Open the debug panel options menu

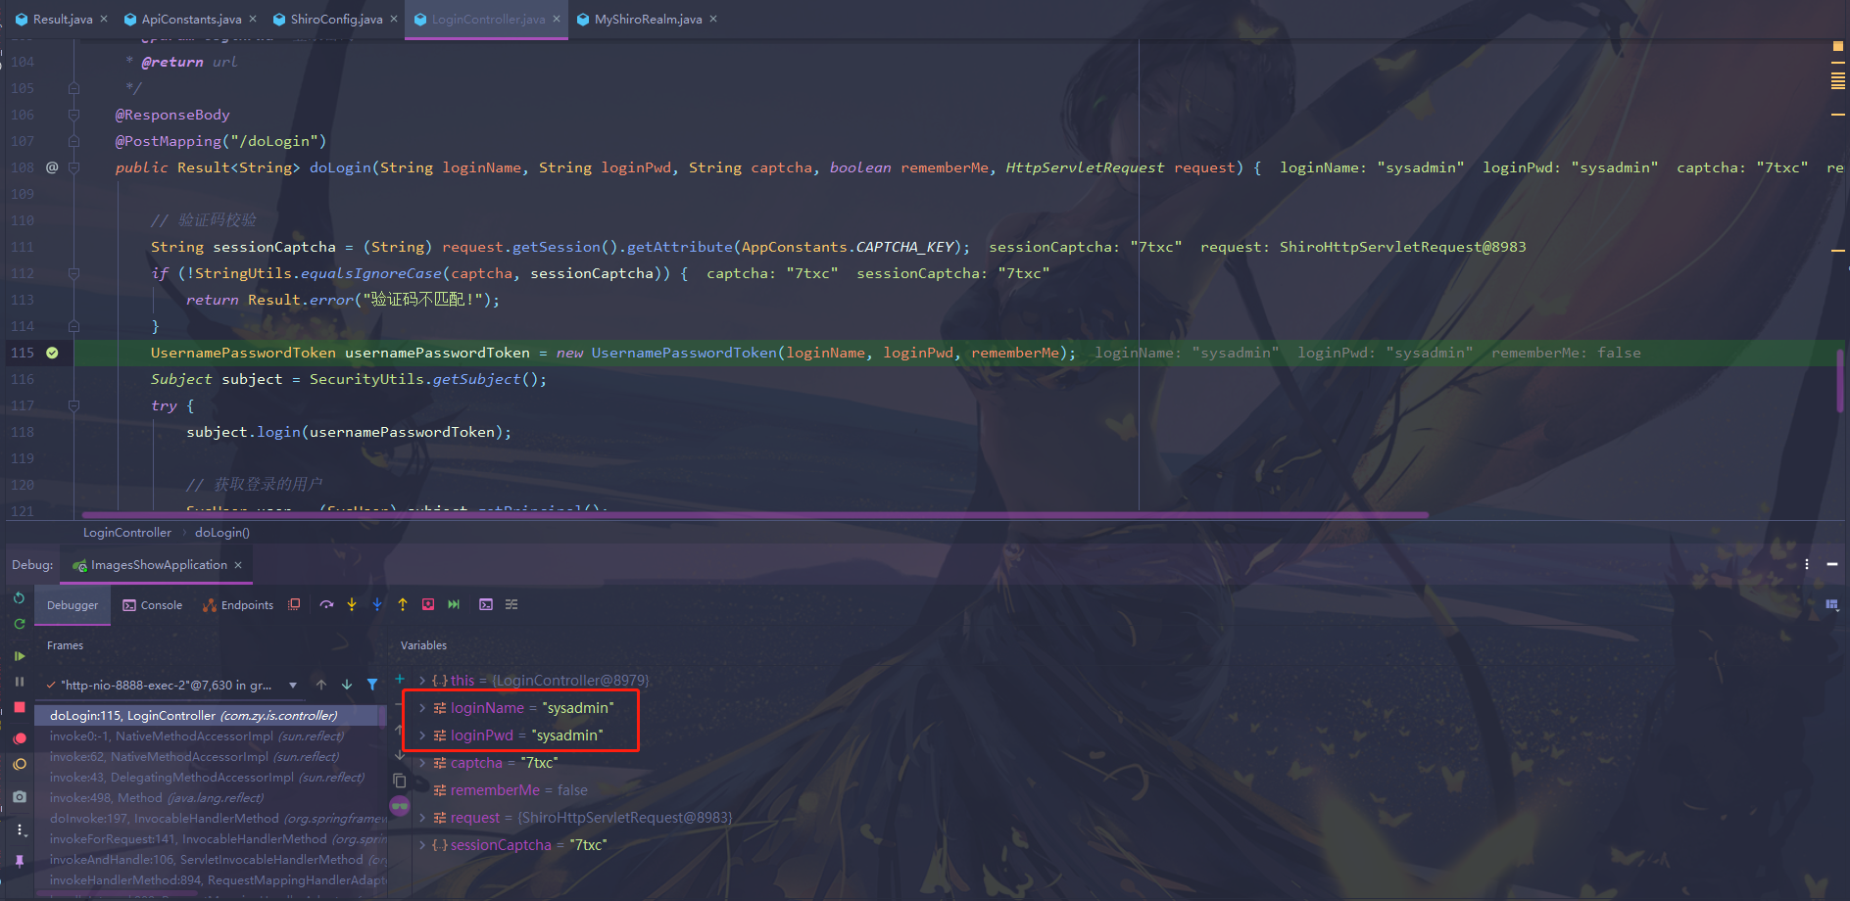coord(1807,564)
